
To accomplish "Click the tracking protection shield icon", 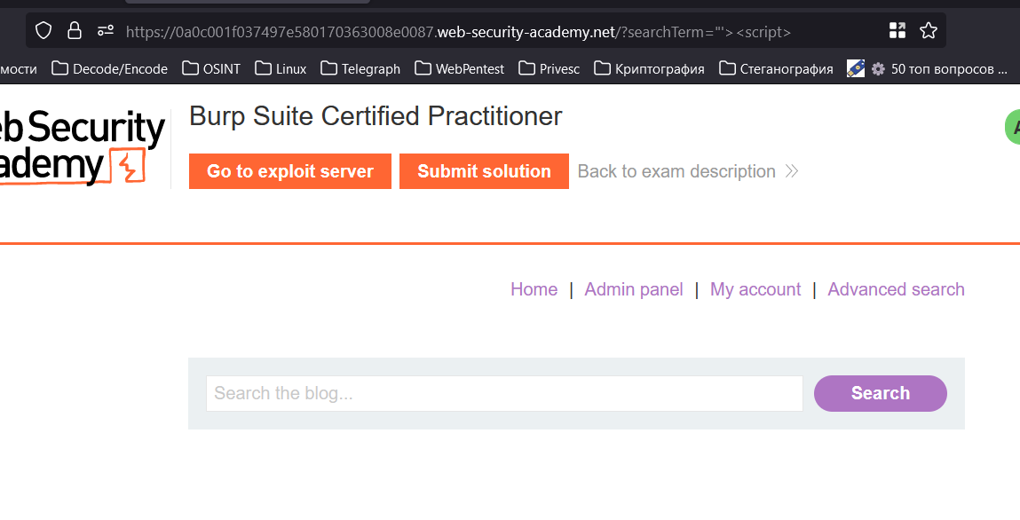I will [x=43, y=31].
